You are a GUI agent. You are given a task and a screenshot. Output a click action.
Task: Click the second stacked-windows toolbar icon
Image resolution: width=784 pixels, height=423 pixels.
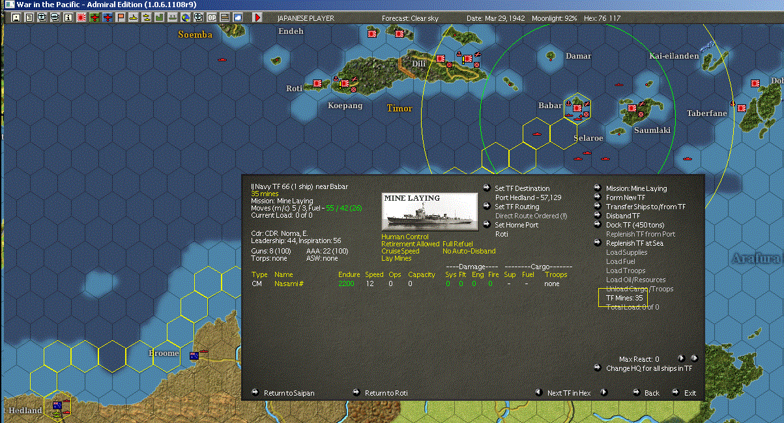(x=55, y=18)
